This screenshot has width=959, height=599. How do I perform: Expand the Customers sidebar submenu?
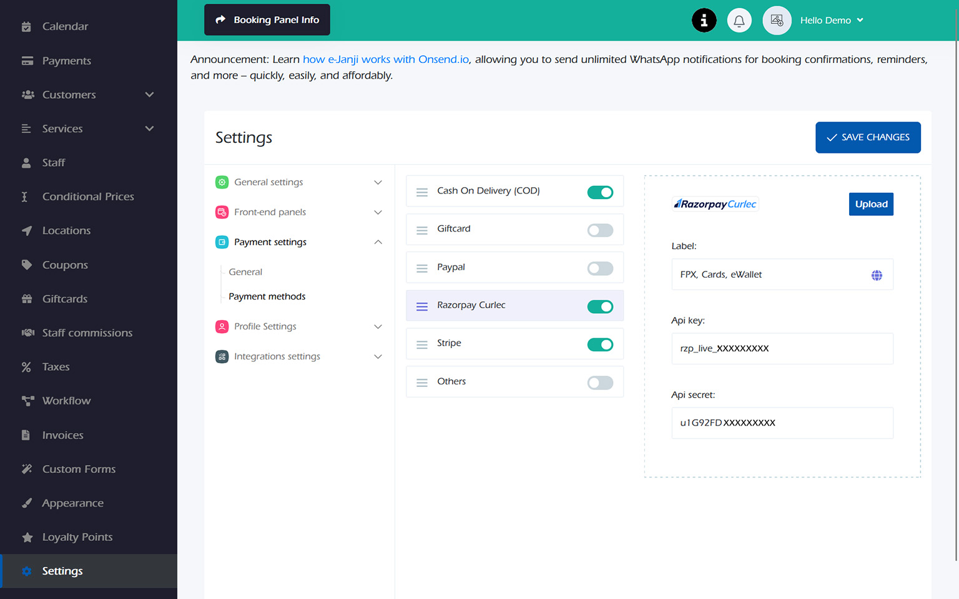[149, 95]
